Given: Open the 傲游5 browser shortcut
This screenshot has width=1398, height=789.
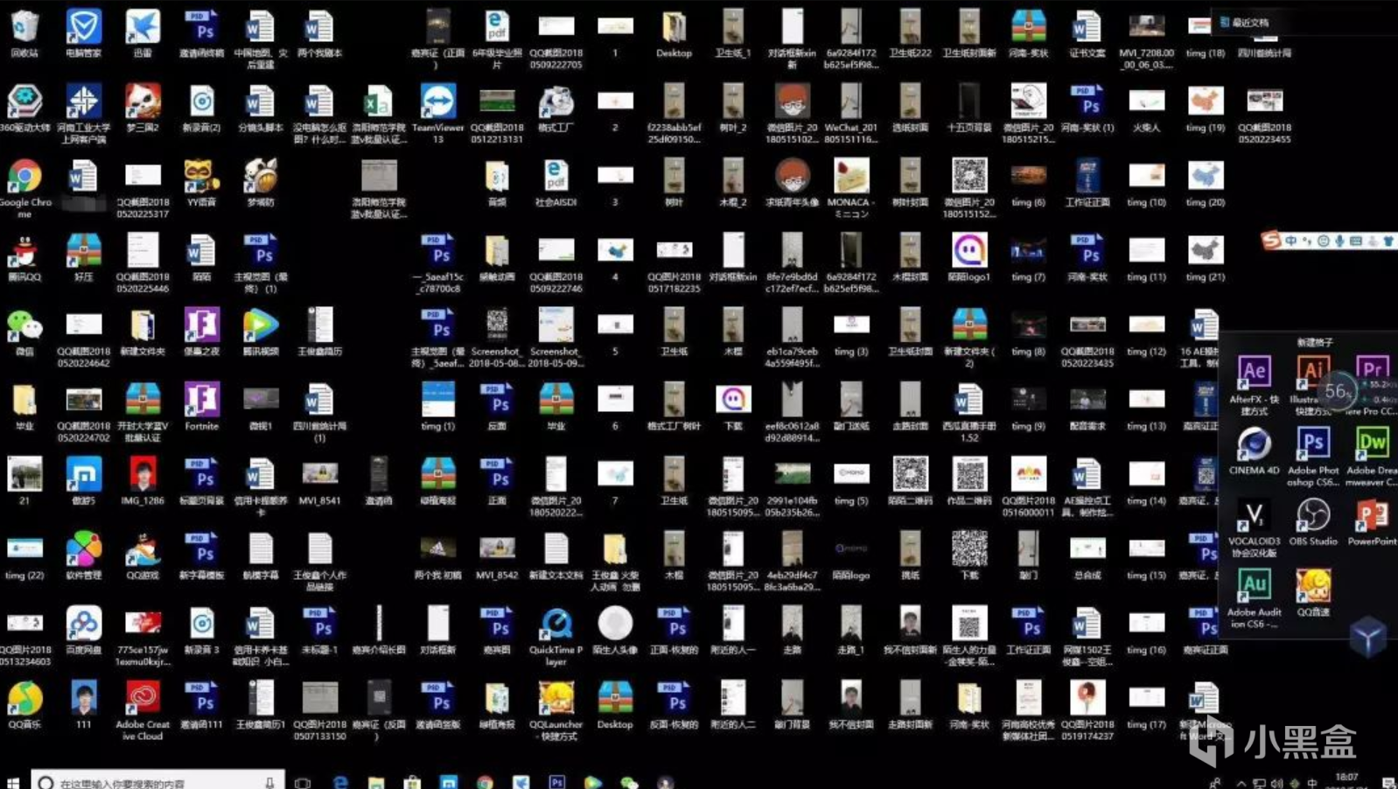Looking at the screenshot, I should tap(84, 481).
